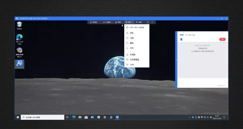
Task: Collapse the AnyViewer toolbar with the up chevron
Action: click(x=152, y=22)
